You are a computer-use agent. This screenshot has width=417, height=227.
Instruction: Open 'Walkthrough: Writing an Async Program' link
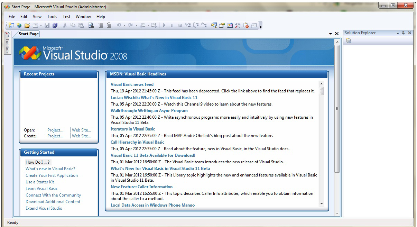coord(149,111)
